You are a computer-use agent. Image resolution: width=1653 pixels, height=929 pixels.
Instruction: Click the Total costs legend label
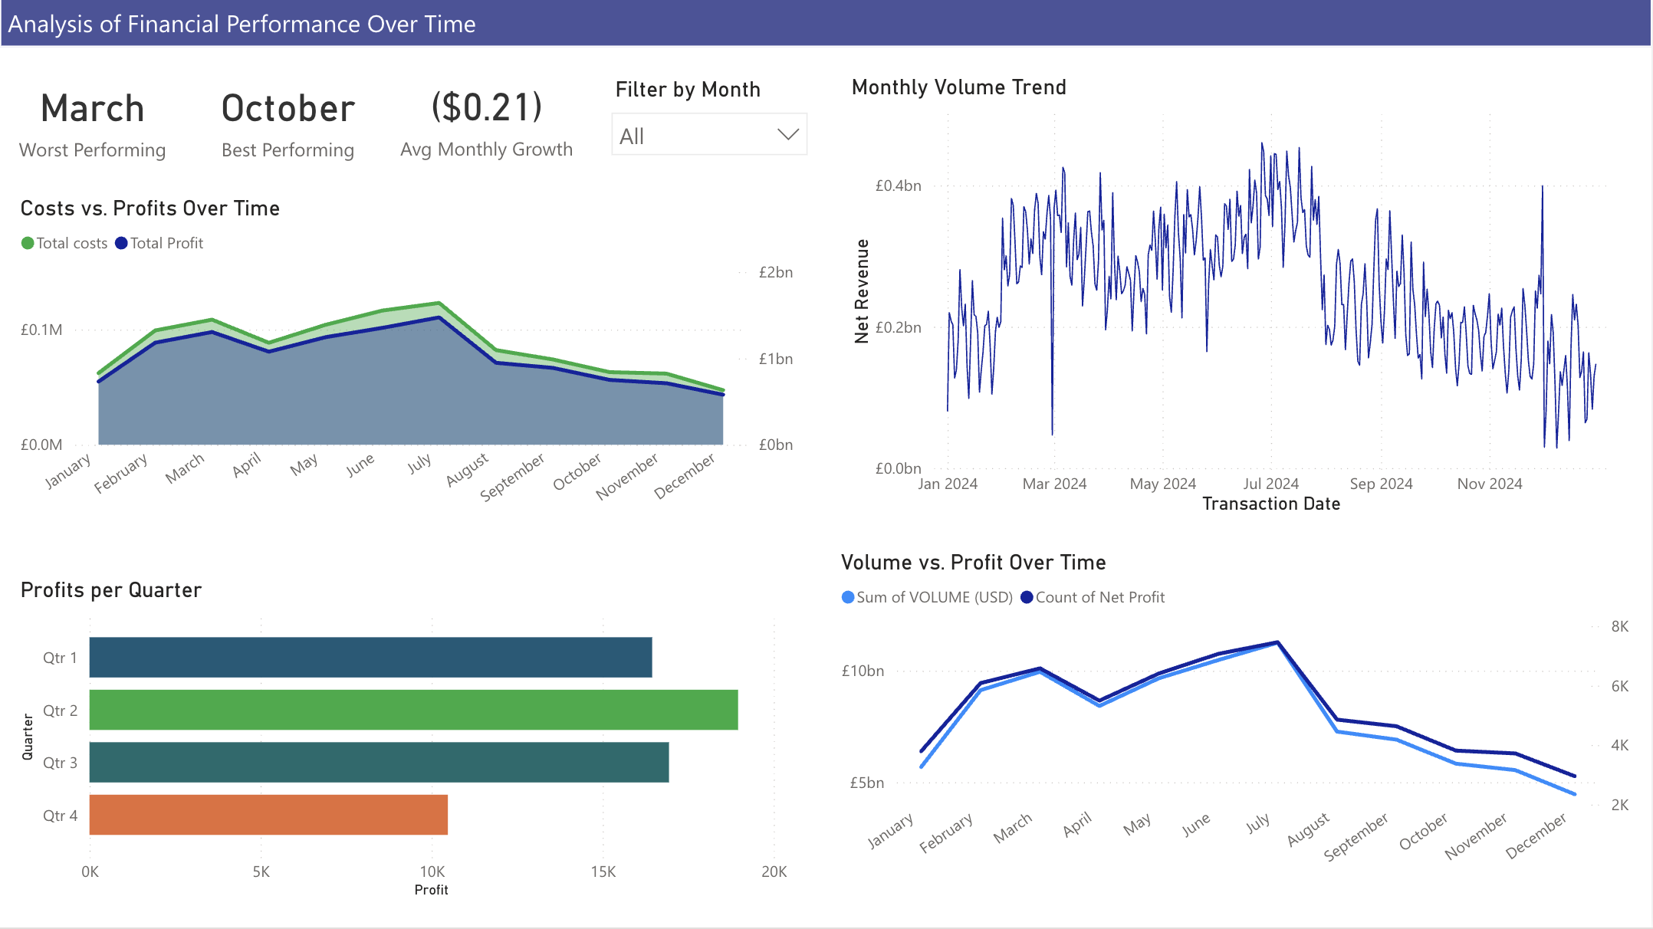(72, 243)
